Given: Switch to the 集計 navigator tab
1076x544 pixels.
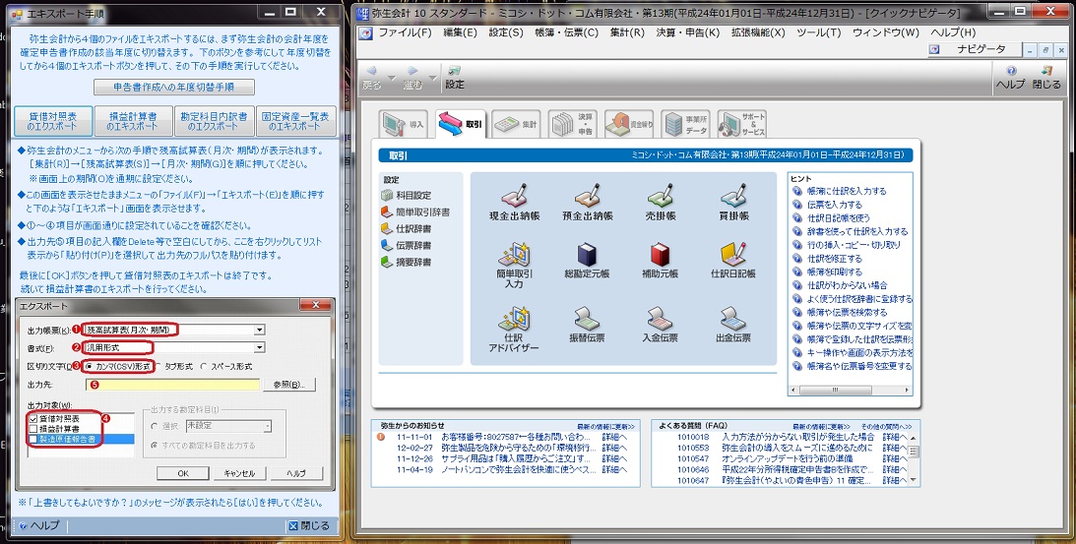Looking at the screenshot, I should pyautogui.click(x=516, y=124).
